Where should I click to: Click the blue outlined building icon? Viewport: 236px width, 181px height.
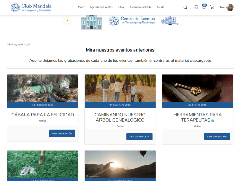[x=169, y=21]
